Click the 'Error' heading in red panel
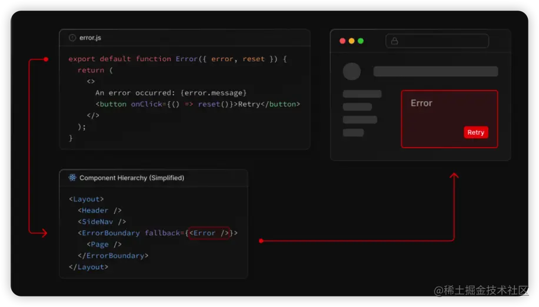This screenshot has height=307, width=539. click(421, 103)
